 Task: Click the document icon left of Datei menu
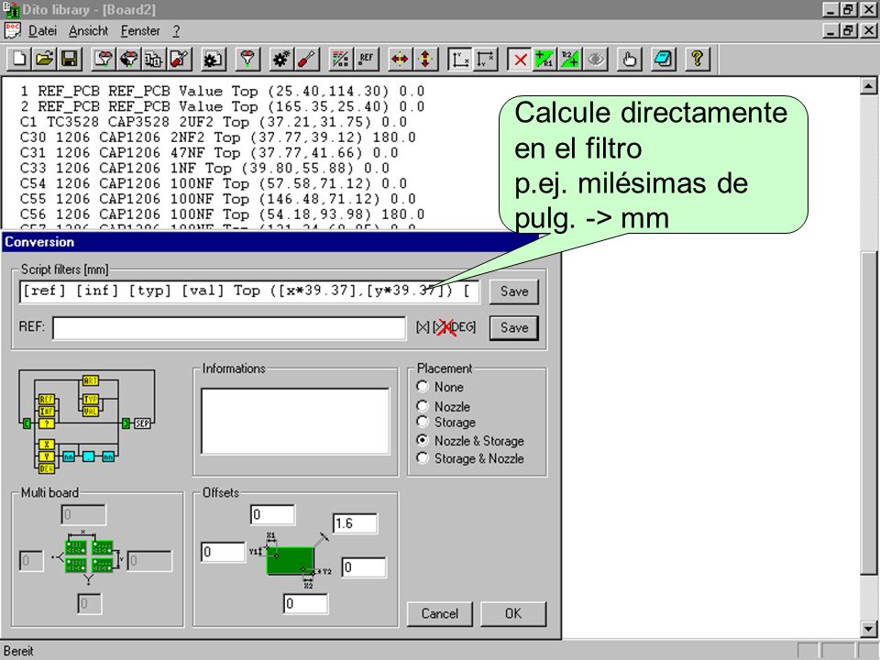[x=12, y=30]
